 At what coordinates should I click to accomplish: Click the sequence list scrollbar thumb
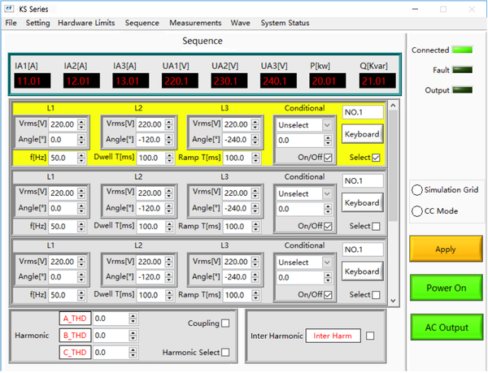pos(393,165)
